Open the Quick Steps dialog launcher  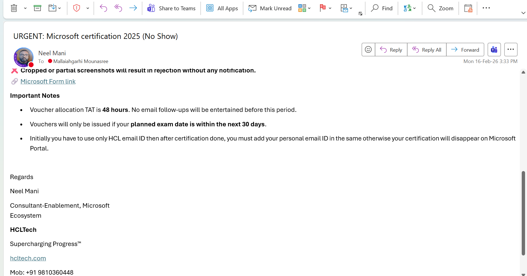360,14
